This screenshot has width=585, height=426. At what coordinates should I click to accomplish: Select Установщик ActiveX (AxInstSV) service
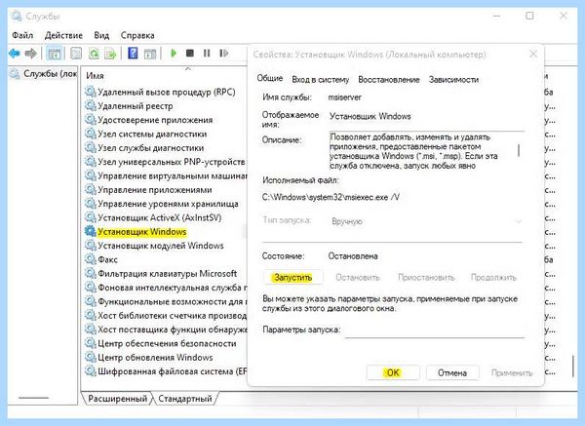159,217
